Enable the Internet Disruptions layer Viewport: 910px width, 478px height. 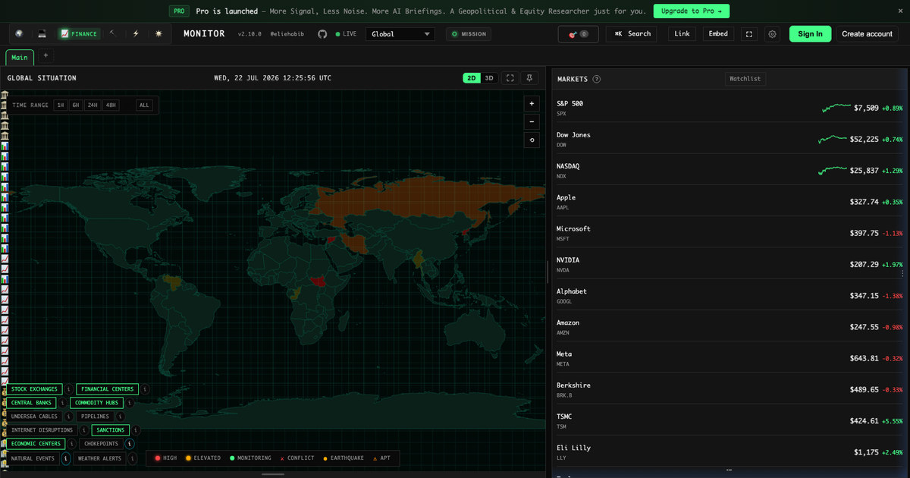pyautogui.click(x=42, y=430)
